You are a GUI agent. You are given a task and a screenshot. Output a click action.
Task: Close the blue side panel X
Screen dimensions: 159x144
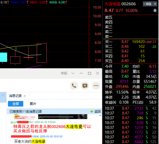pos(3,95)
